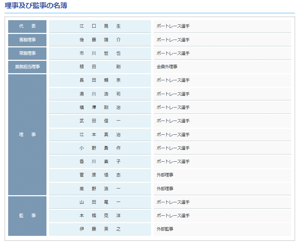
Task: Click ボートレース選手 in 市川哲也's row
Action: pyautogui.click(x=173, y=53)
